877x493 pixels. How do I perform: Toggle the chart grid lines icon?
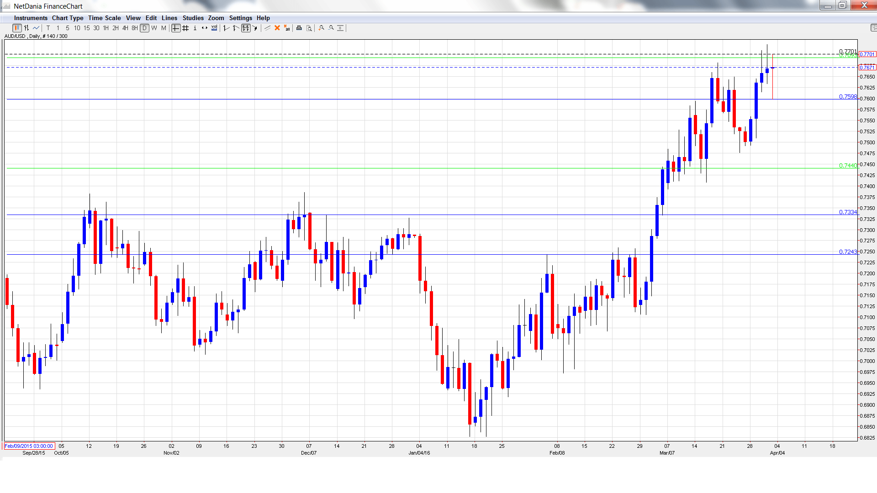[x=185, y=28]
